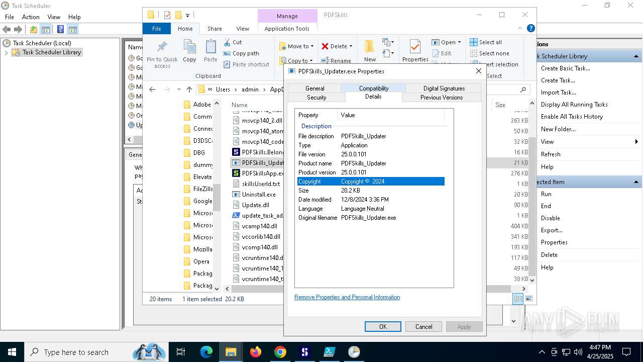The image size is (643, 362).
Task: Open the Security tab
Action: [316, 98]
